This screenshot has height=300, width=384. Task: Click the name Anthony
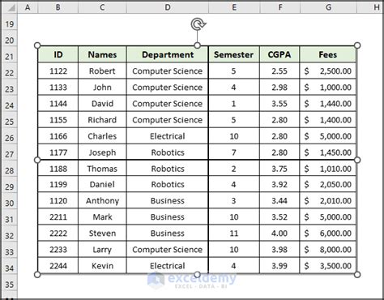tap(102, 201)
